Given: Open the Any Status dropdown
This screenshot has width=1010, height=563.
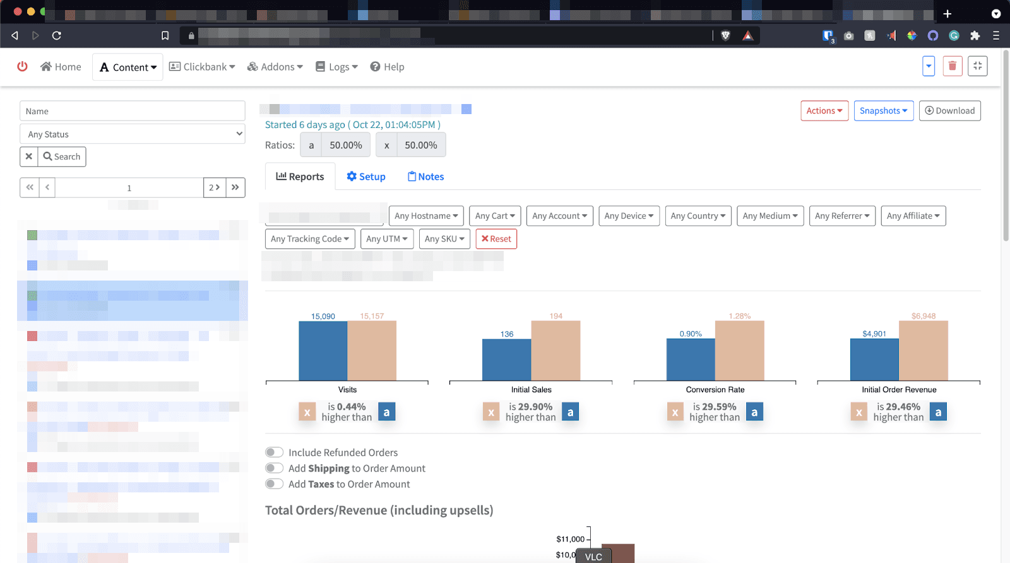Looking at the screenshot, I should point(133,134).
